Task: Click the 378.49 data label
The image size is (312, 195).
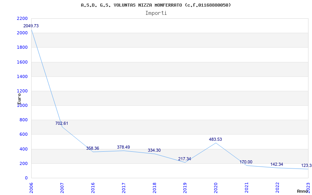Action: pos(123,147)
